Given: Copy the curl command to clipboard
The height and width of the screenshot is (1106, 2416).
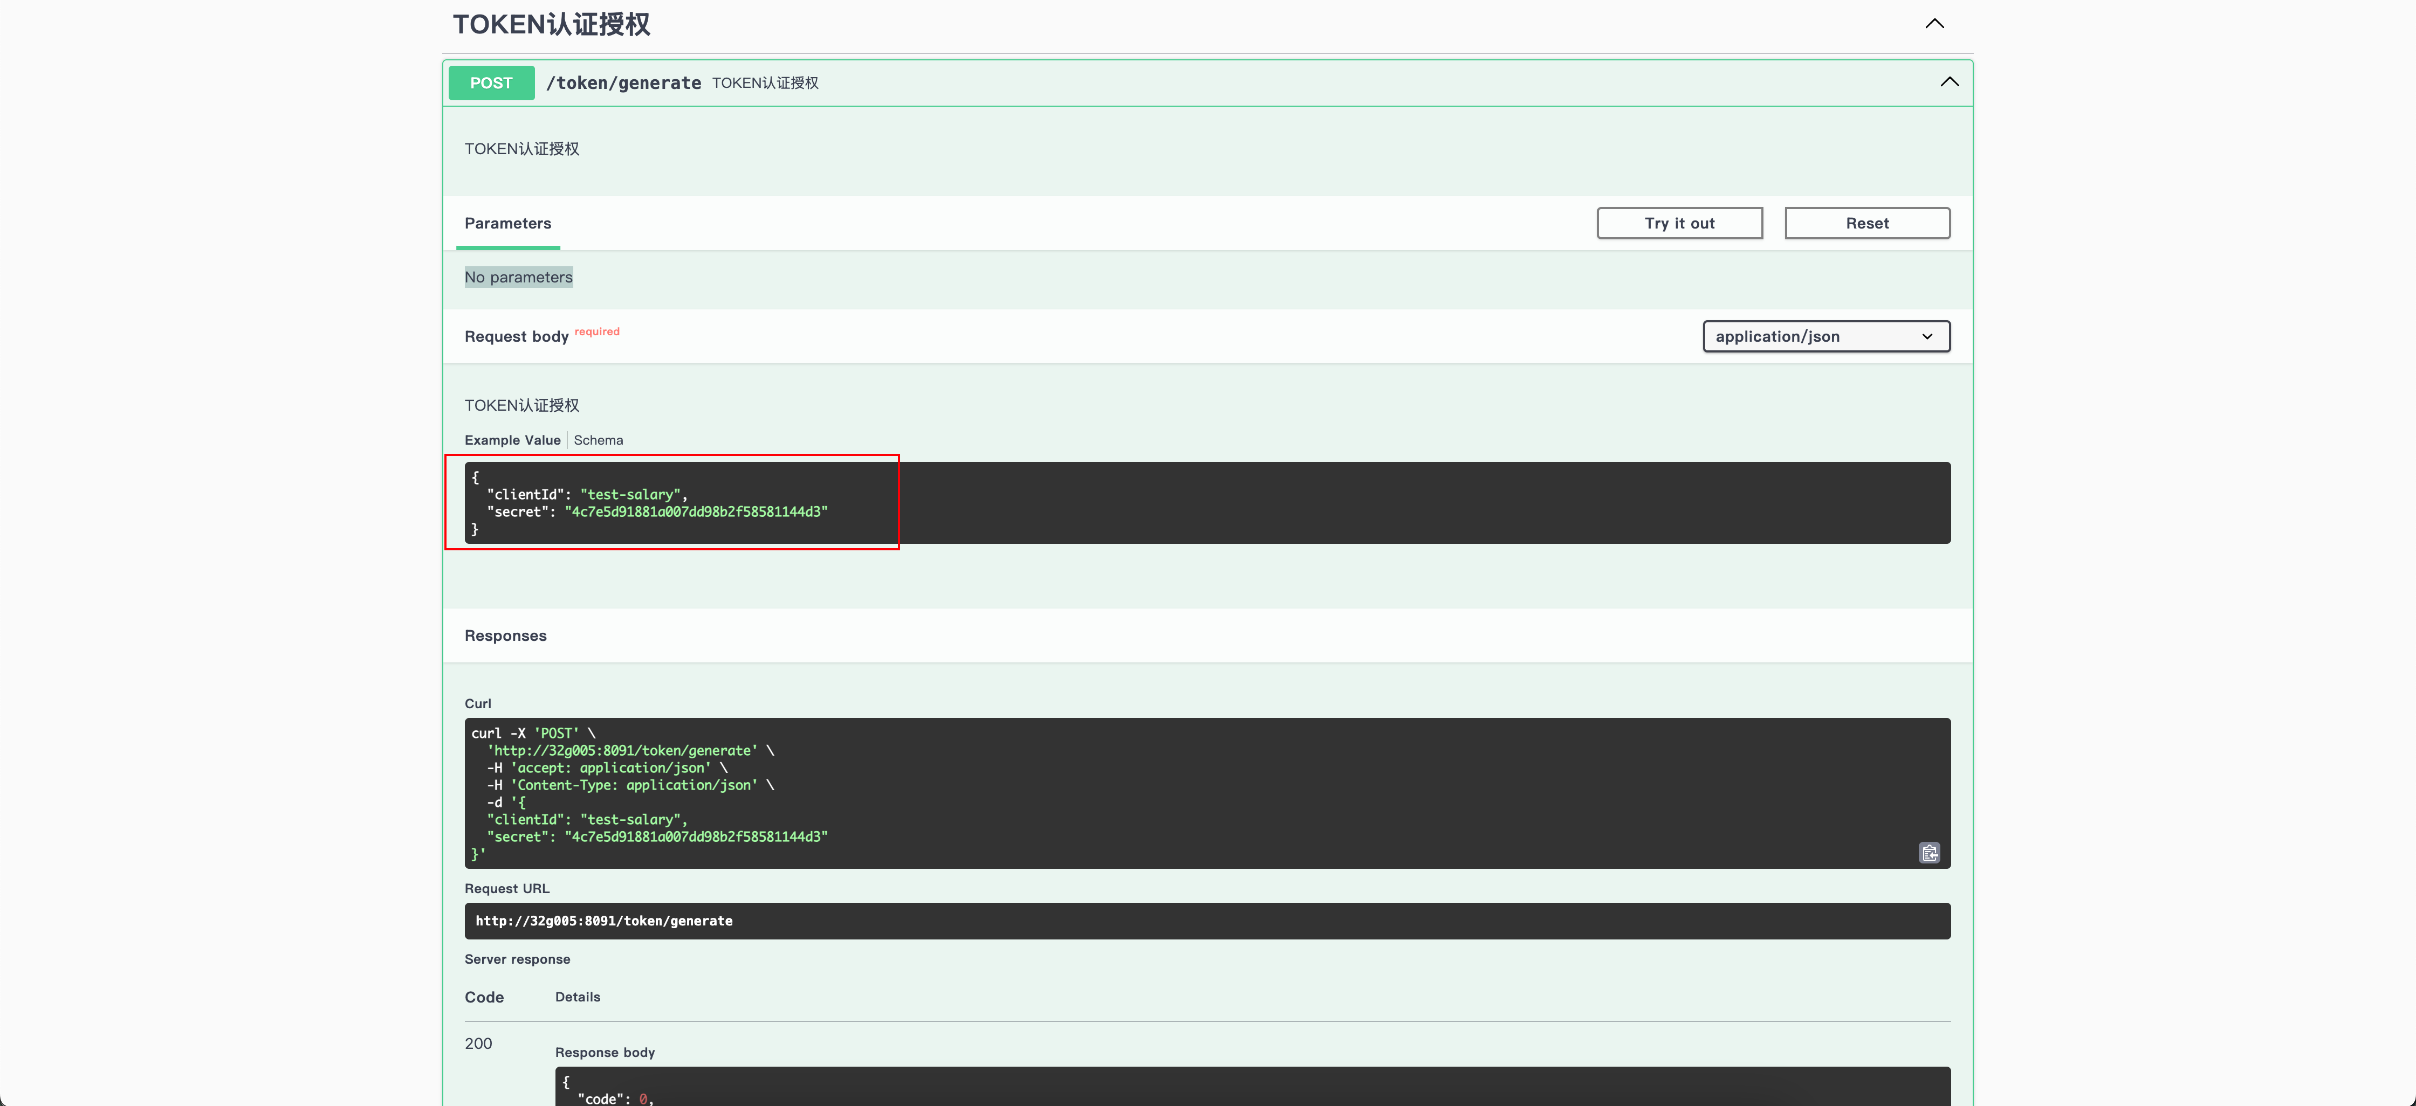Looking at the screenshot, I should click(x=1928, y=852).
